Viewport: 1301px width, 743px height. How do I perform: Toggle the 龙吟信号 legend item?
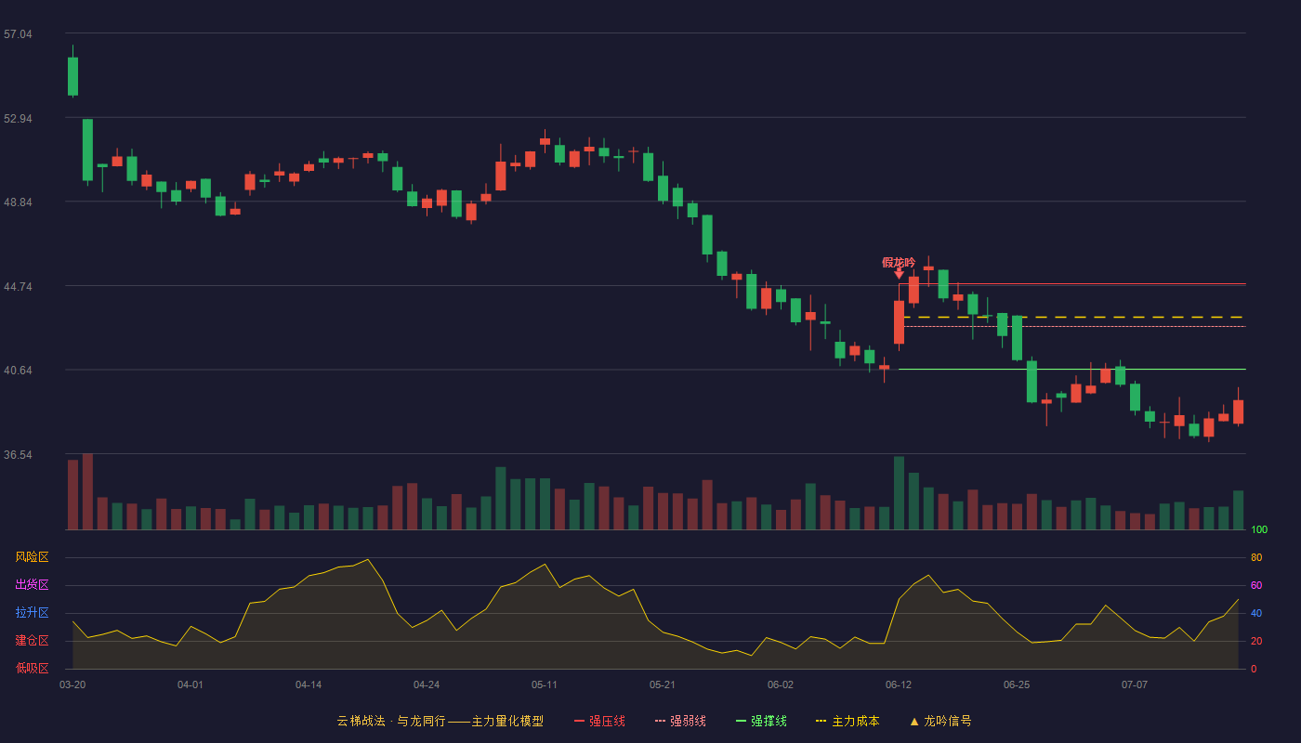(940, 721)
